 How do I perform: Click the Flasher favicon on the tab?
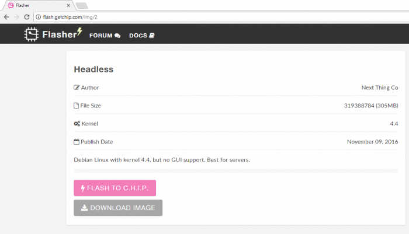pyautogui.click(x=11, y=5)
